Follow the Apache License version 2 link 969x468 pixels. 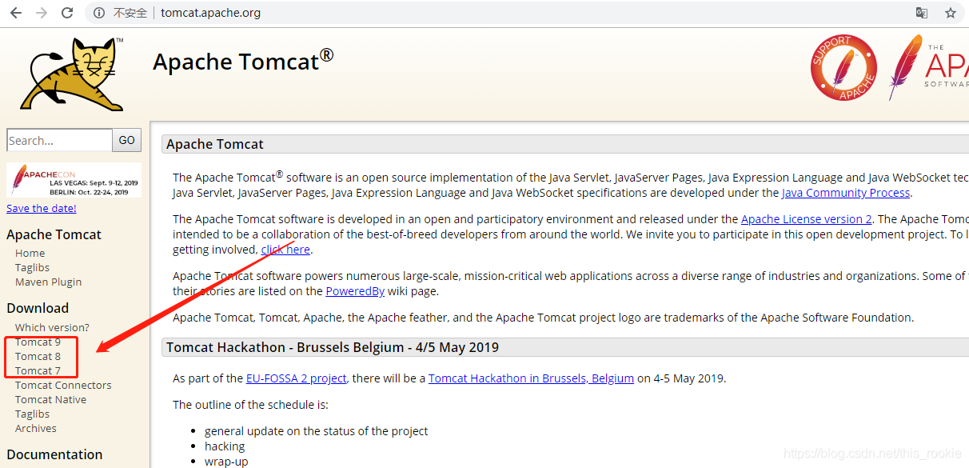tap(806, 219)
